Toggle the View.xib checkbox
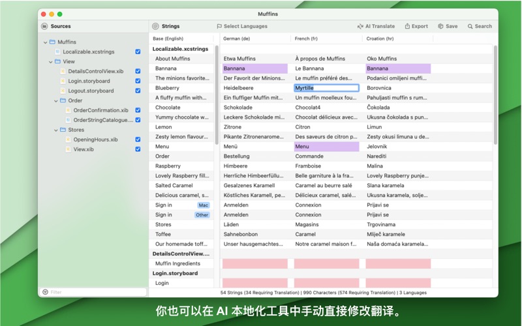 (x=138, y=149)
